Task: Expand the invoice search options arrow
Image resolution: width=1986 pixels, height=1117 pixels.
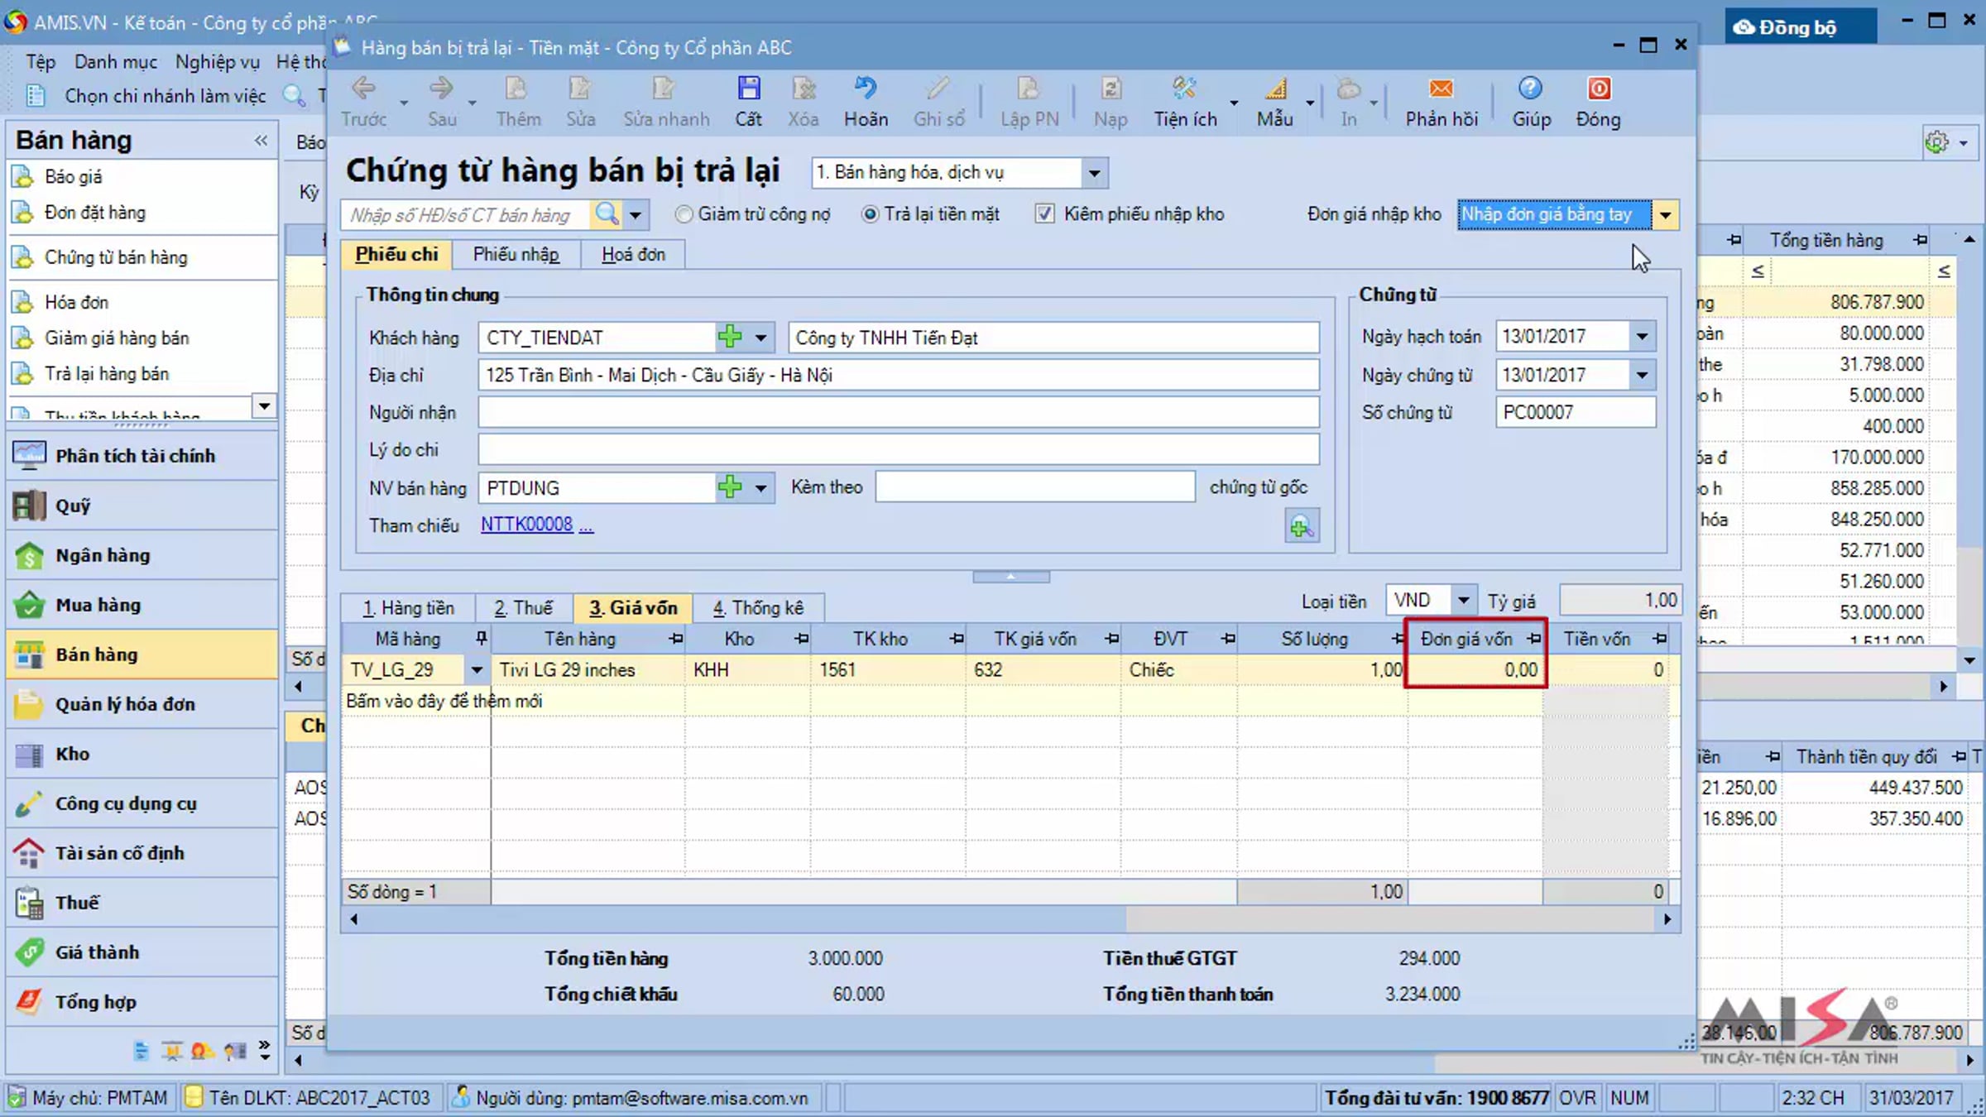Action: (x=635, y=215)
